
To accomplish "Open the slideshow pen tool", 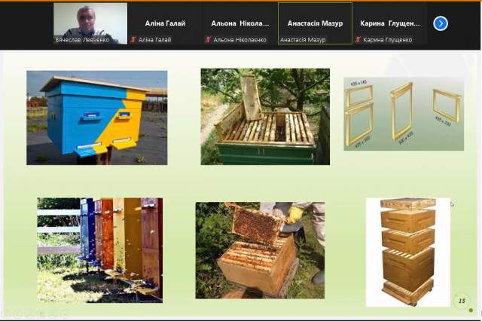I will pos(29,314).
